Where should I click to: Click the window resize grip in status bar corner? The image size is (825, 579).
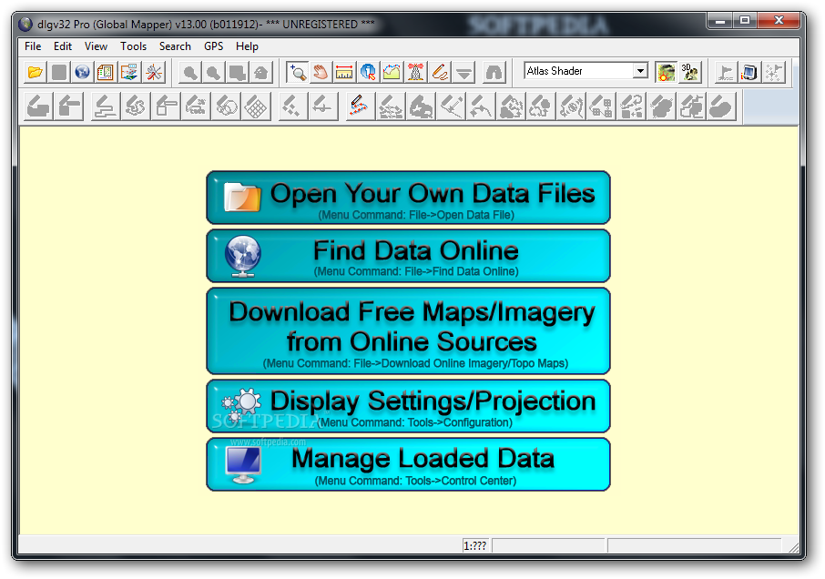(793, 547)
